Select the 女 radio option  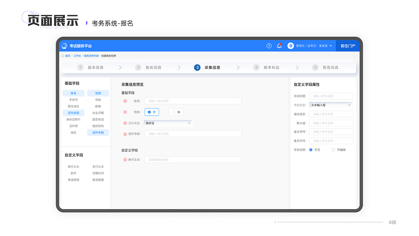[176, 112]
